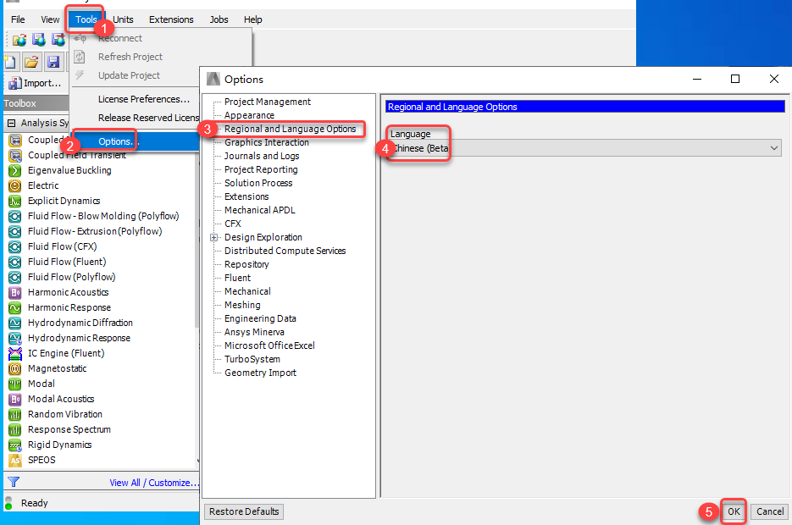This screenshot has height=525, width=792.
Task: Click the Save project floppy disk icon
Action: (x=53, y=62)
